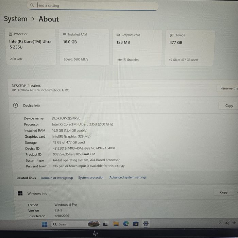This screenshot has height=238, width=238.
Task: Click the Settings gear taskbar icon
Action: 146,223
